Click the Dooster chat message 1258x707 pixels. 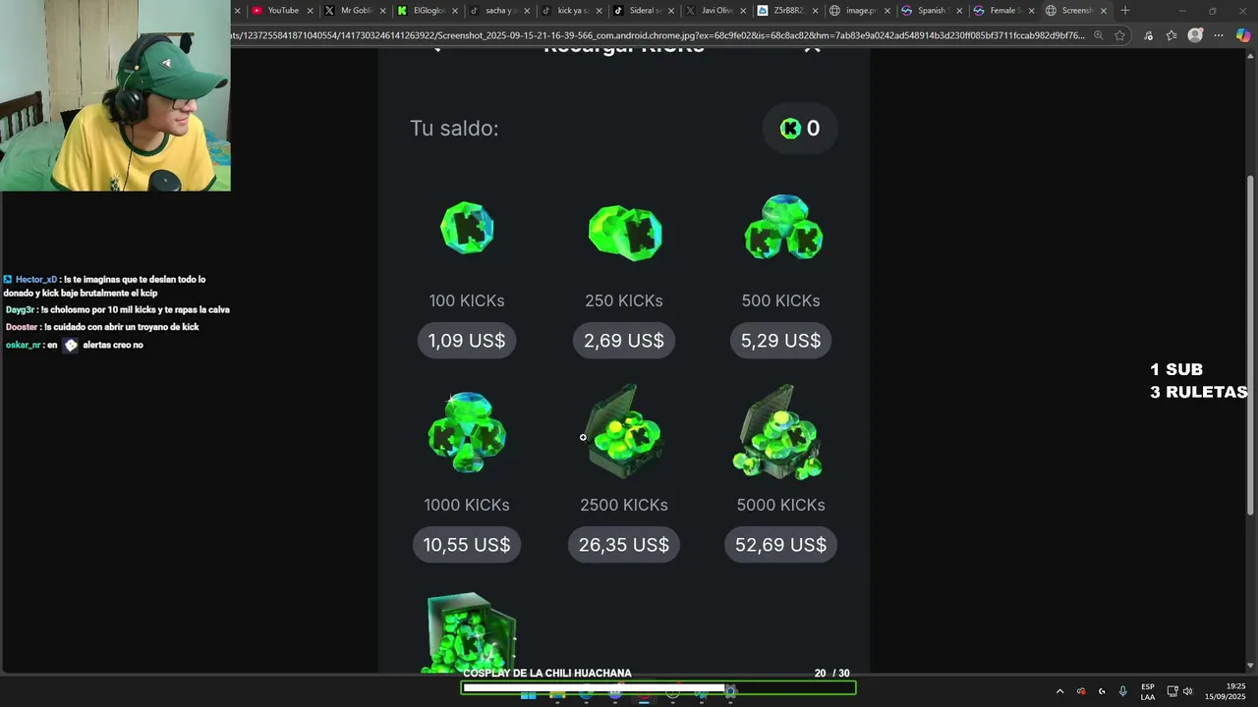(102, 327)
